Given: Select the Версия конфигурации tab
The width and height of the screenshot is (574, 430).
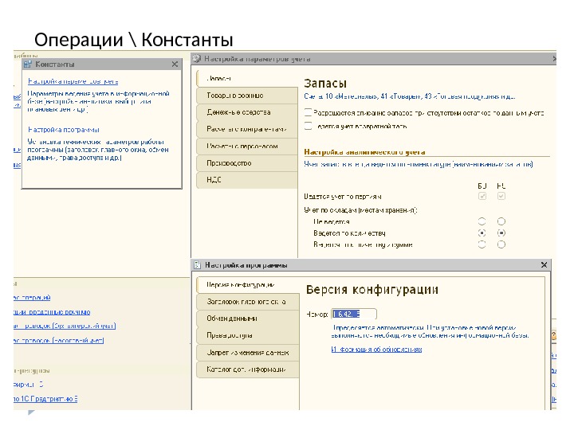Looking at the screenshot, I should coord(248,285).
